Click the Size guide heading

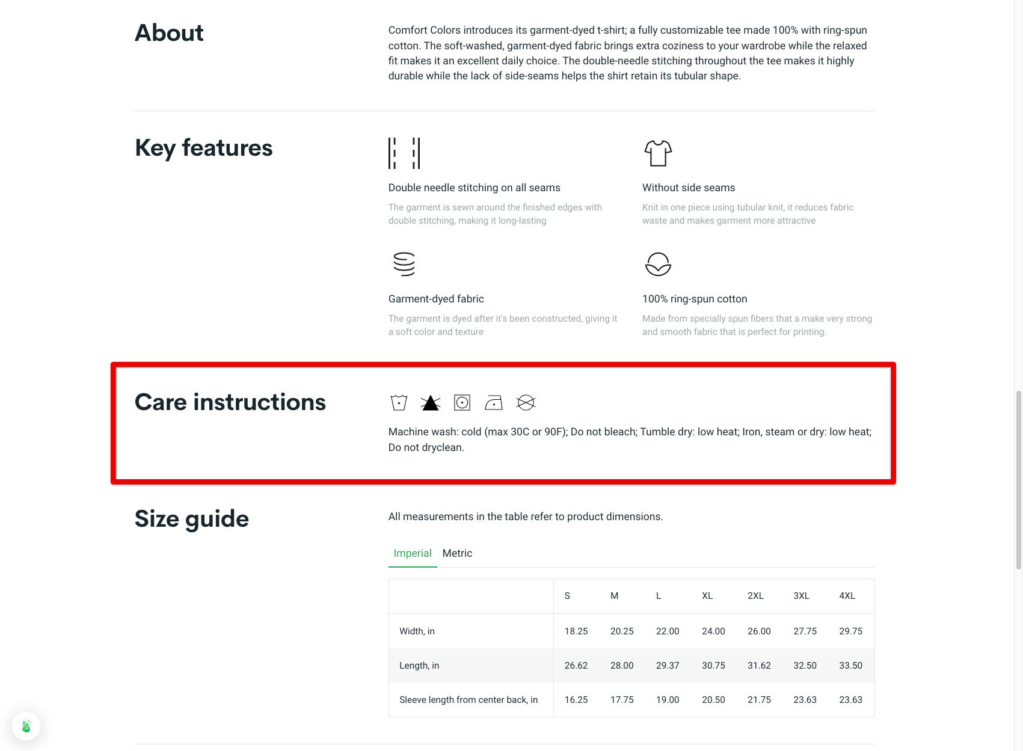pos(192,519)
